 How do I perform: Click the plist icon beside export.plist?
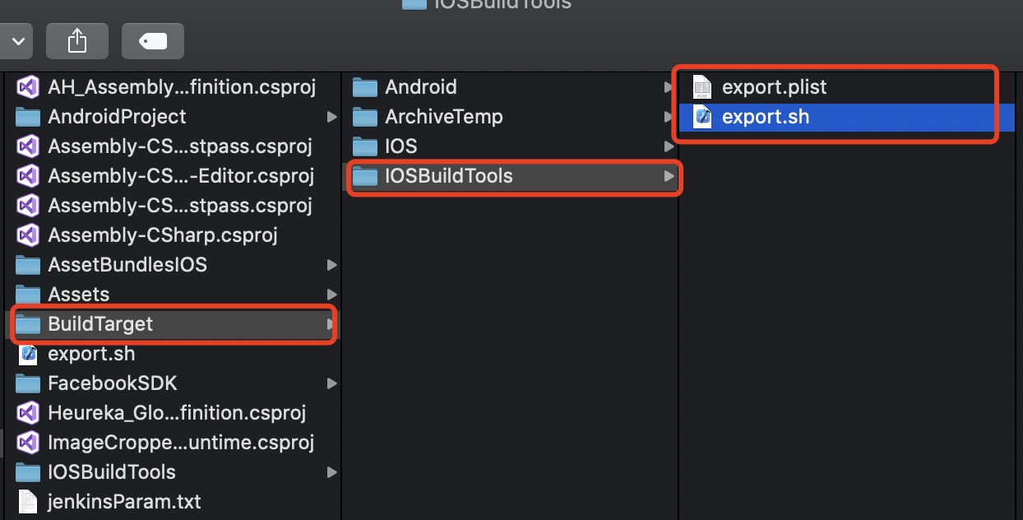[x=701, y=86]
